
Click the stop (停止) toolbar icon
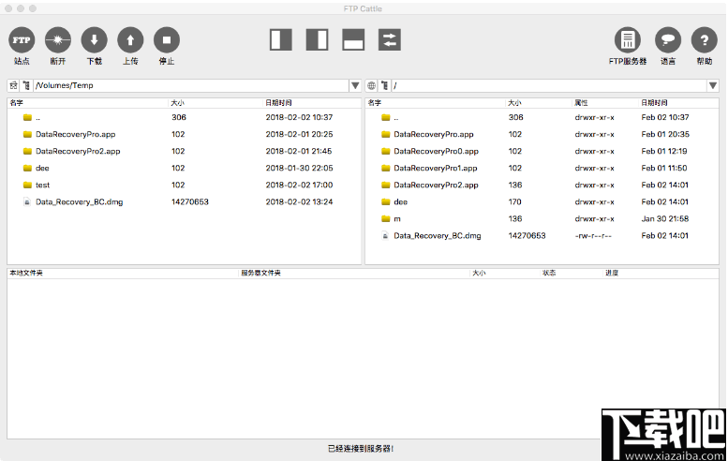167,40
